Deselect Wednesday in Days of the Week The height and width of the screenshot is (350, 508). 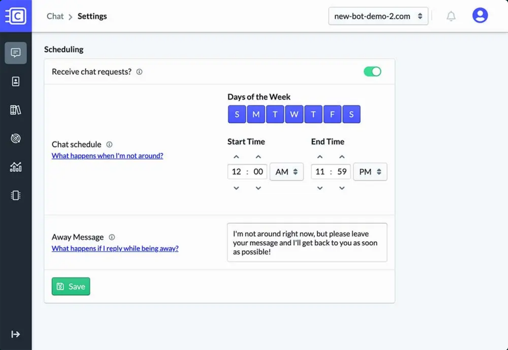294,114
